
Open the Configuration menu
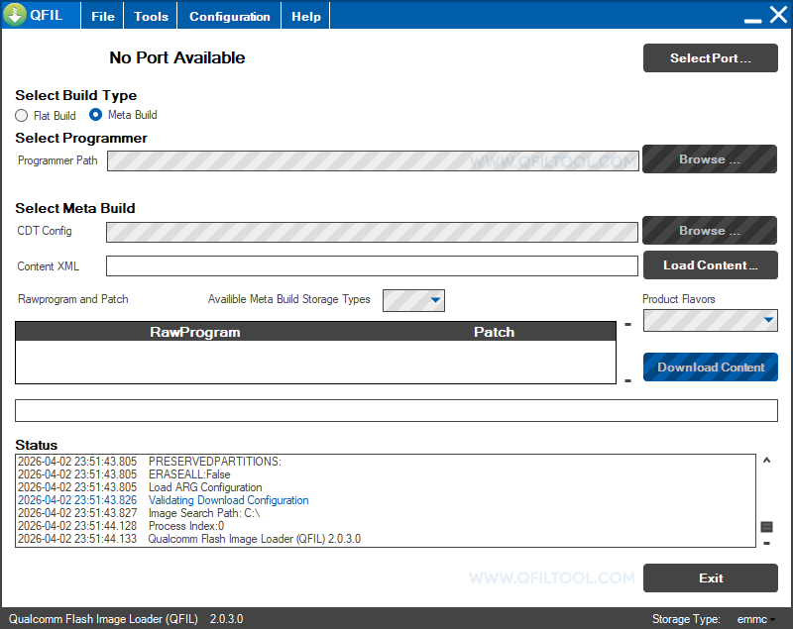[x=229, y=15]
